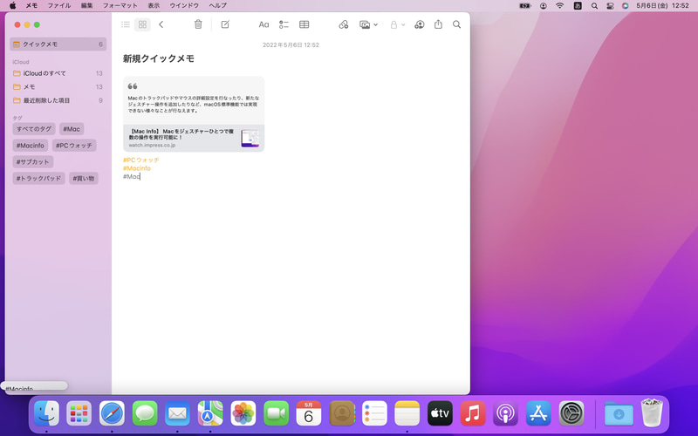Search notes with magnifier icon

tap(456, 24)
